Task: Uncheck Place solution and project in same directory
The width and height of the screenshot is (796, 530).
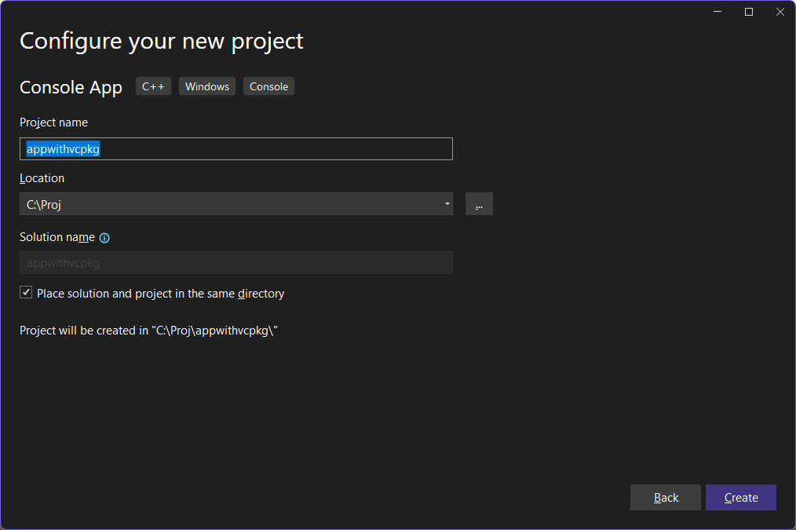Action: [x=26, y=292]
